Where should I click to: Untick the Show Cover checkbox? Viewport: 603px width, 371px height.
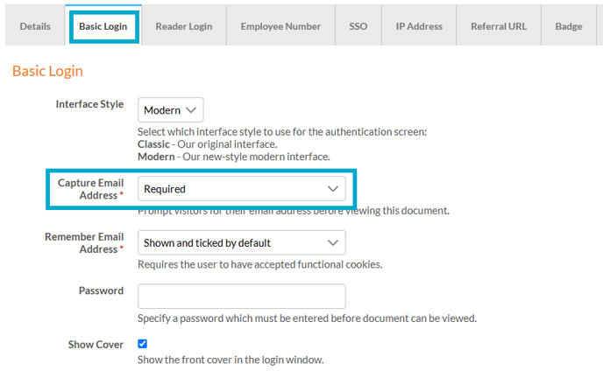[x=143, y=344]
